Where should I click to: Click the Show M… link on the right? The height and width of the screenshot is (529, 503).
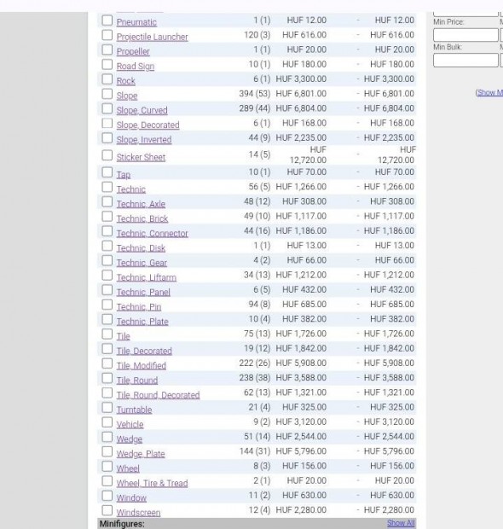click(x=489, y=92)
